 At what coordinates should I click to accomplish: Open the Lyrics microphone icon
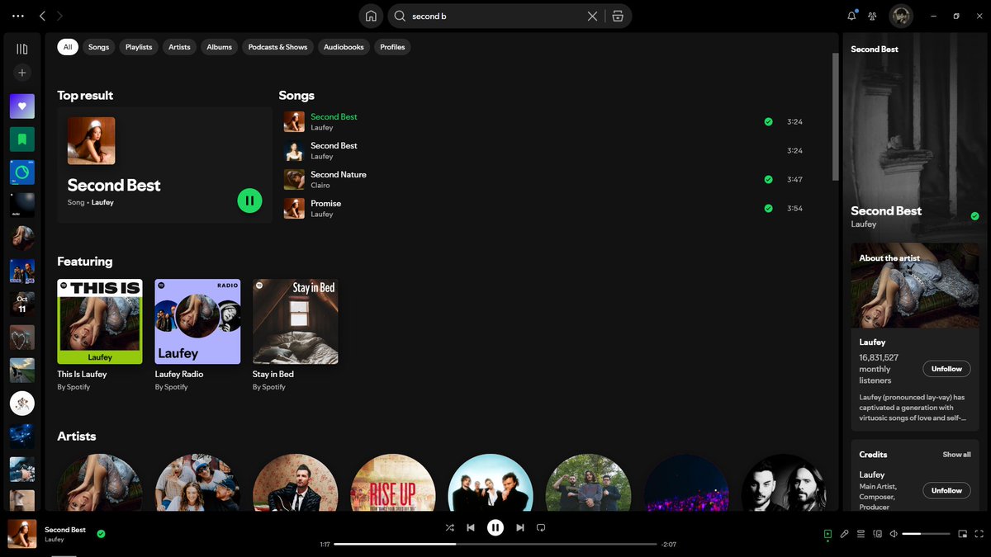tap(844, 534)
